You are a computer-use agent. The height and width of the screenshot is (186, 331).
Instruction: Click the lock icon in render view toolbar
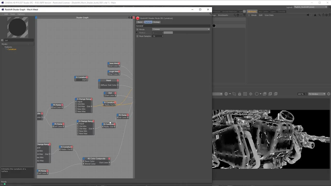click(x=240, y=94)
